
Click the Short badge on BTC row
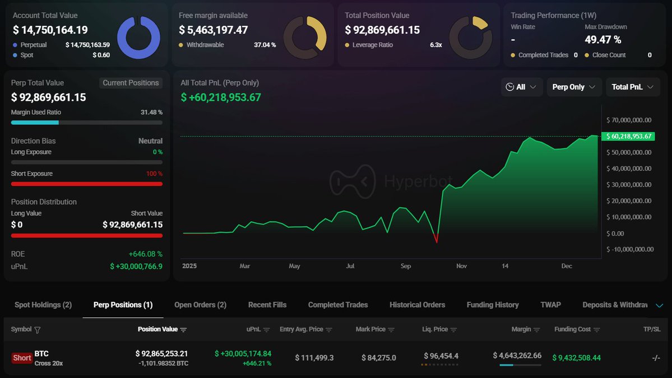tap(22, 358)
